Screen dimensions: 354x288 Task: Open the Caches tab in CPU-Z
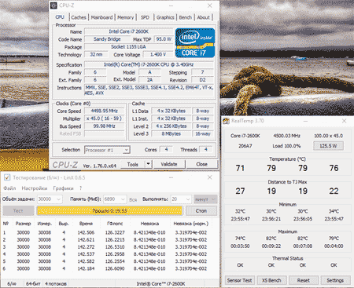click(79, 17)
